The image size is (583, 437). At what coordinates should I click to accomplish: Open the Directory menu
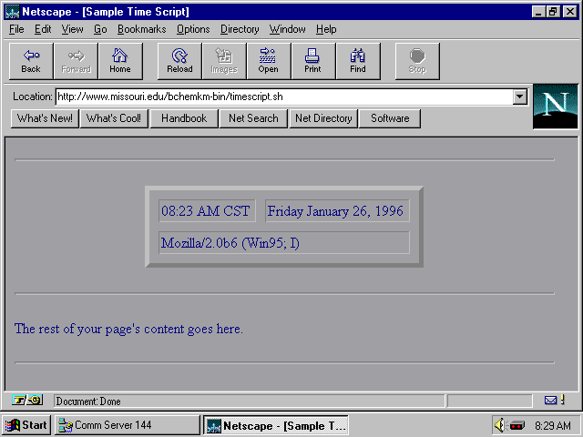point(240,29)
